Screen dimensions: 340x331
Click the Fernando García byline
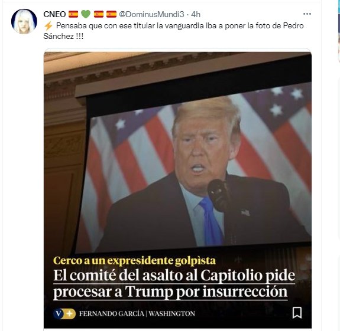click(111, 314)
